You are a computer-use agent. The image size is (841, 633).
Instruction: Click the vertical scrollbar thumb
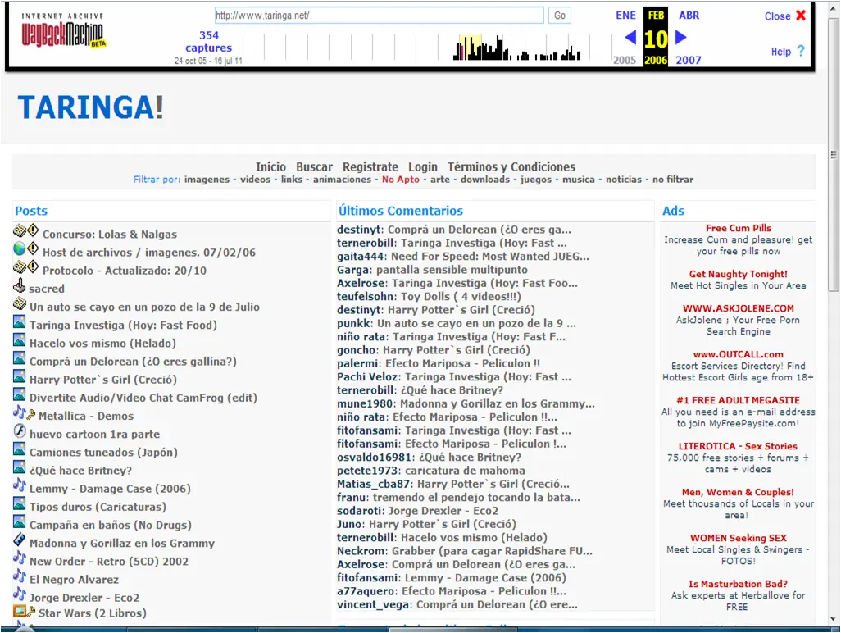point(833,156)
